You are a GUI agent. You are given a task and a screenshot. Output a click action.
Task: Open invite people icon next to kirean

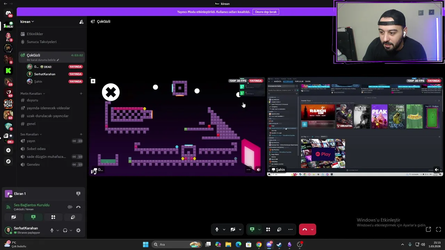pos(81,22)
